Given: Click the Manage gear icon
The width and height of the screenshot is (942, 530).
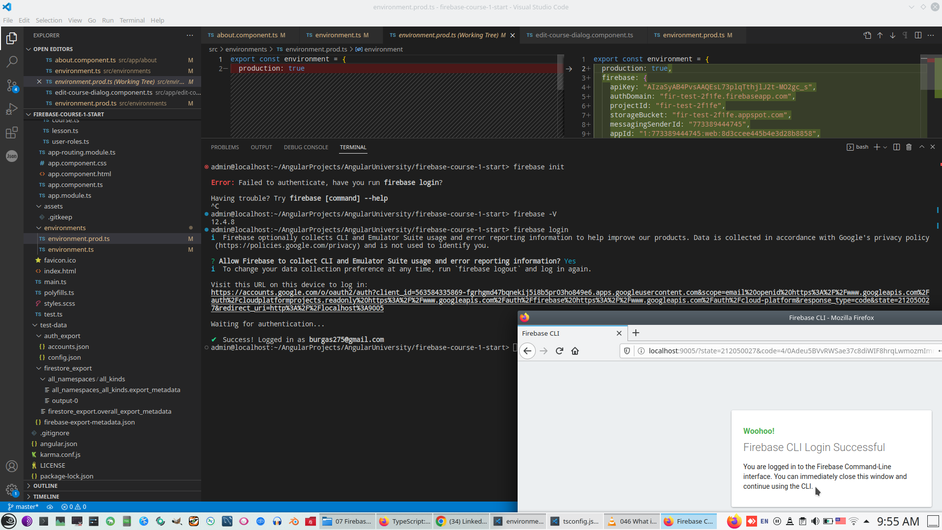Looking at the screenshot, I should click(x=12, y=489).
